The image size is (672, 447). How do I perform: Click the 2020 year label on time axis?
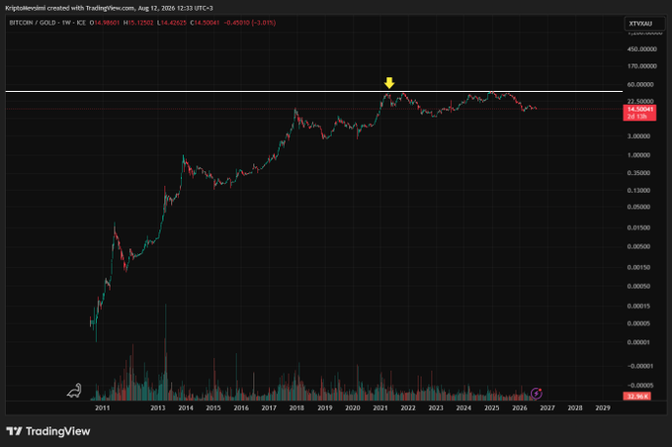353,408
